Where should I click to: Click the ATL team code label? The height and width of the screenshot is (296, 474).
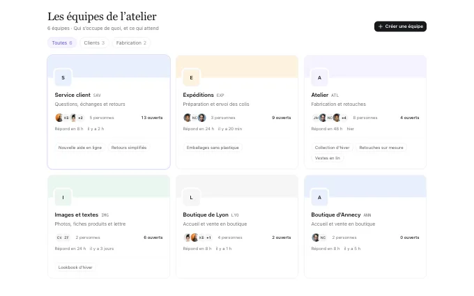point(335,95)
